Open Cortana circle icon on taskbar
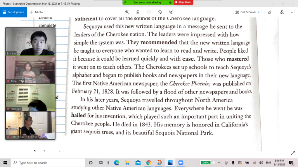 point(91,163)
